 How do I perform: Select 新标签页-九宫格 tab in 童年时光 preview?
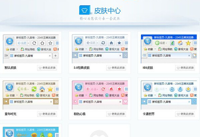click(31, 102)
